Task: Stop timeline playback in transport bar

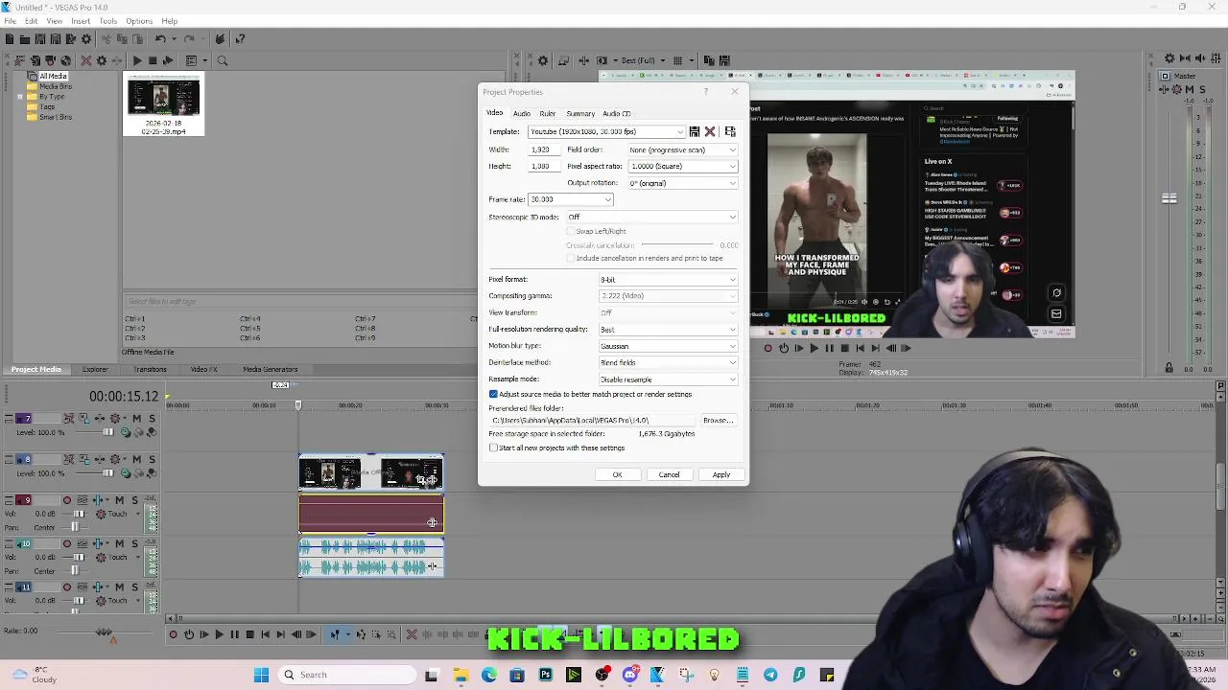Action: pyautogui.click(x=249, y=634)
